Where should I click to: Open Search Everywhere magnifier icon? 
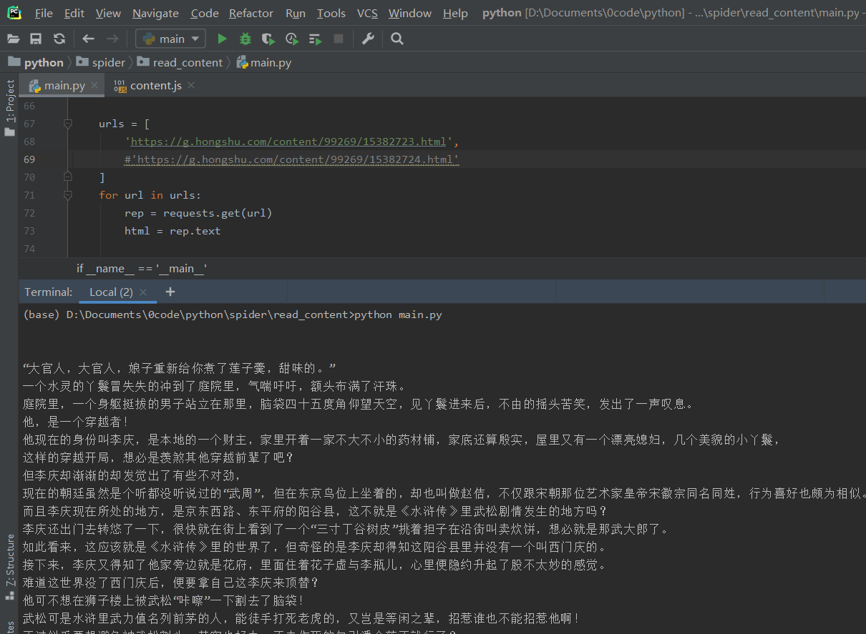[397, 39]
